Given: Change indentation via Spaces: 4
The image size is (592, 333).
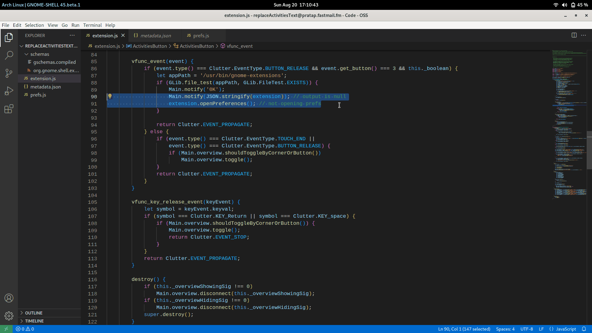Looking at the screenshot, I should coord(505,329).
